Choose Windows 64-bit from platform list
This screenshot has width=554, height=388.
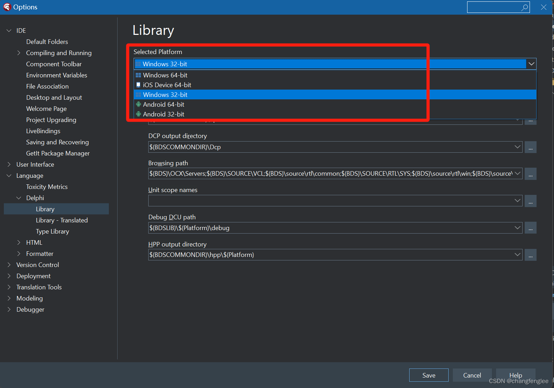click(x=335, y=75)
